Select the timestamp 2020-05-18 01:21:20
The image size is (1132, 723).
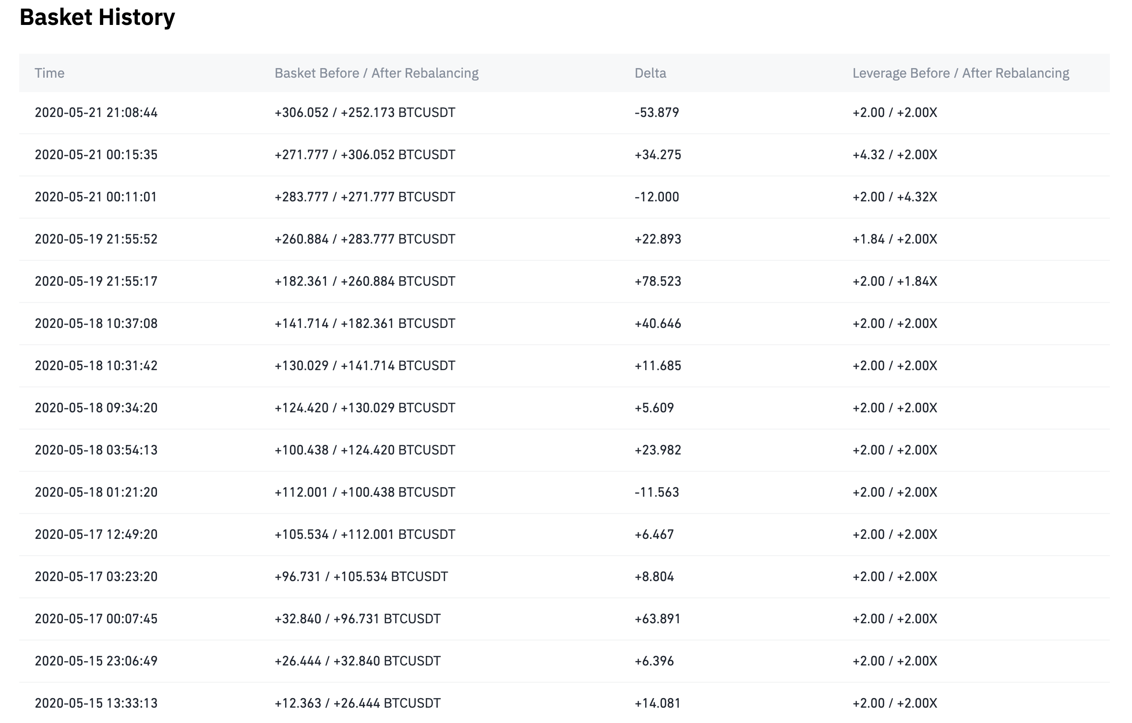click(x=96, y=492)
